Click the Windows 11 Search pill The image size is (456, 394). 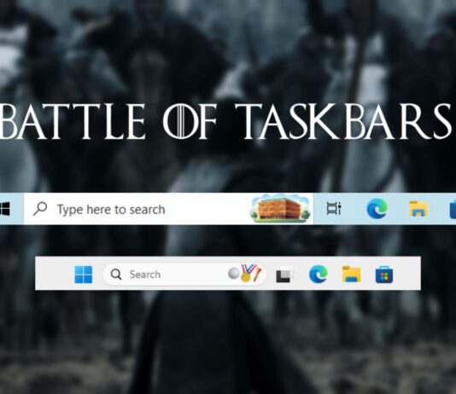pos(184,275)
